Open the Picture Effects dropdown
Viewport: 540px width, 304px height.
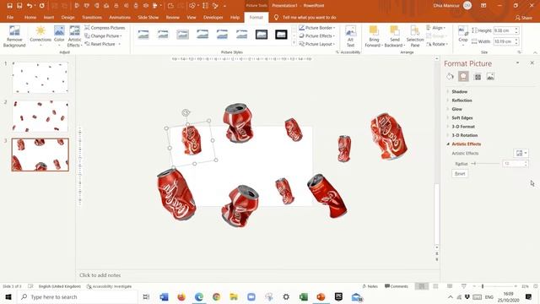tap(317, 35)
